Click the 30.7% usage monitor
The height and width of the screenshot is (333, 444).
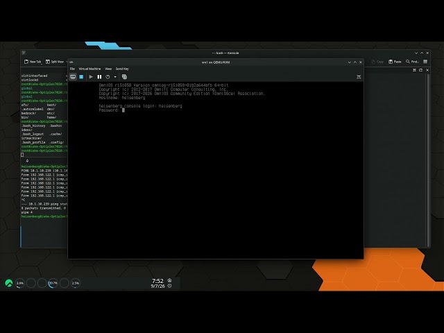click(x=53, y=283)
